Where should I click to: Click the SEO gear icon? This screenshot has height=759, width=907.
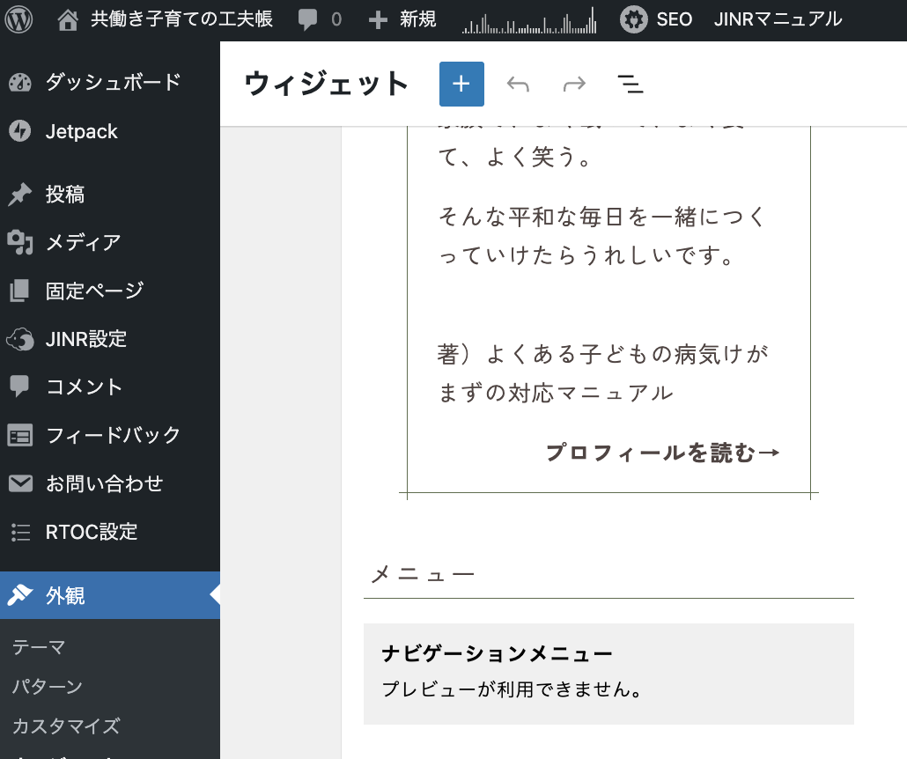click(x=634, y=19)
